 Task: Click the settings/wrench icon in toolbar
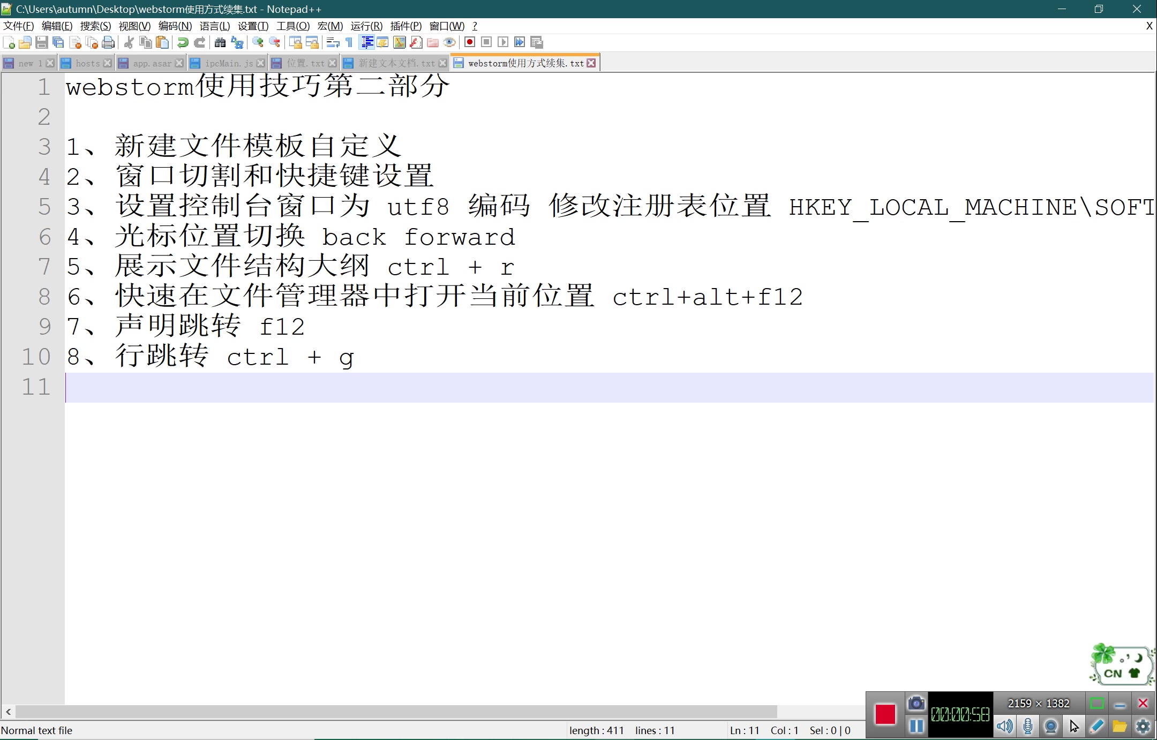[1142, 727]
